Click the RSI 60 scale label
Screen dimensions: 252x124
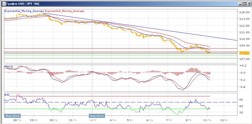[241, 99]
